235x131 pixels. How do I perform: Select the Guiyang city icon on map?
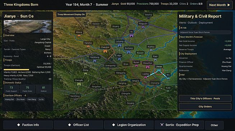pos(130,106)
